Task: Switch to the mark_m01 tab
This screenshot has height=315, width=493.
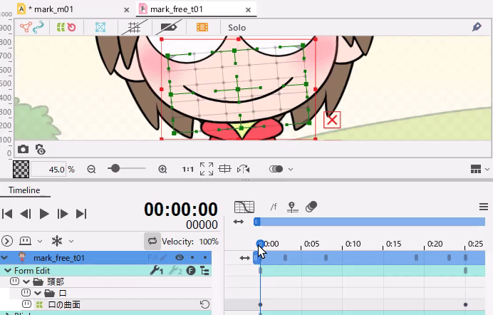Action: (50, 9)
